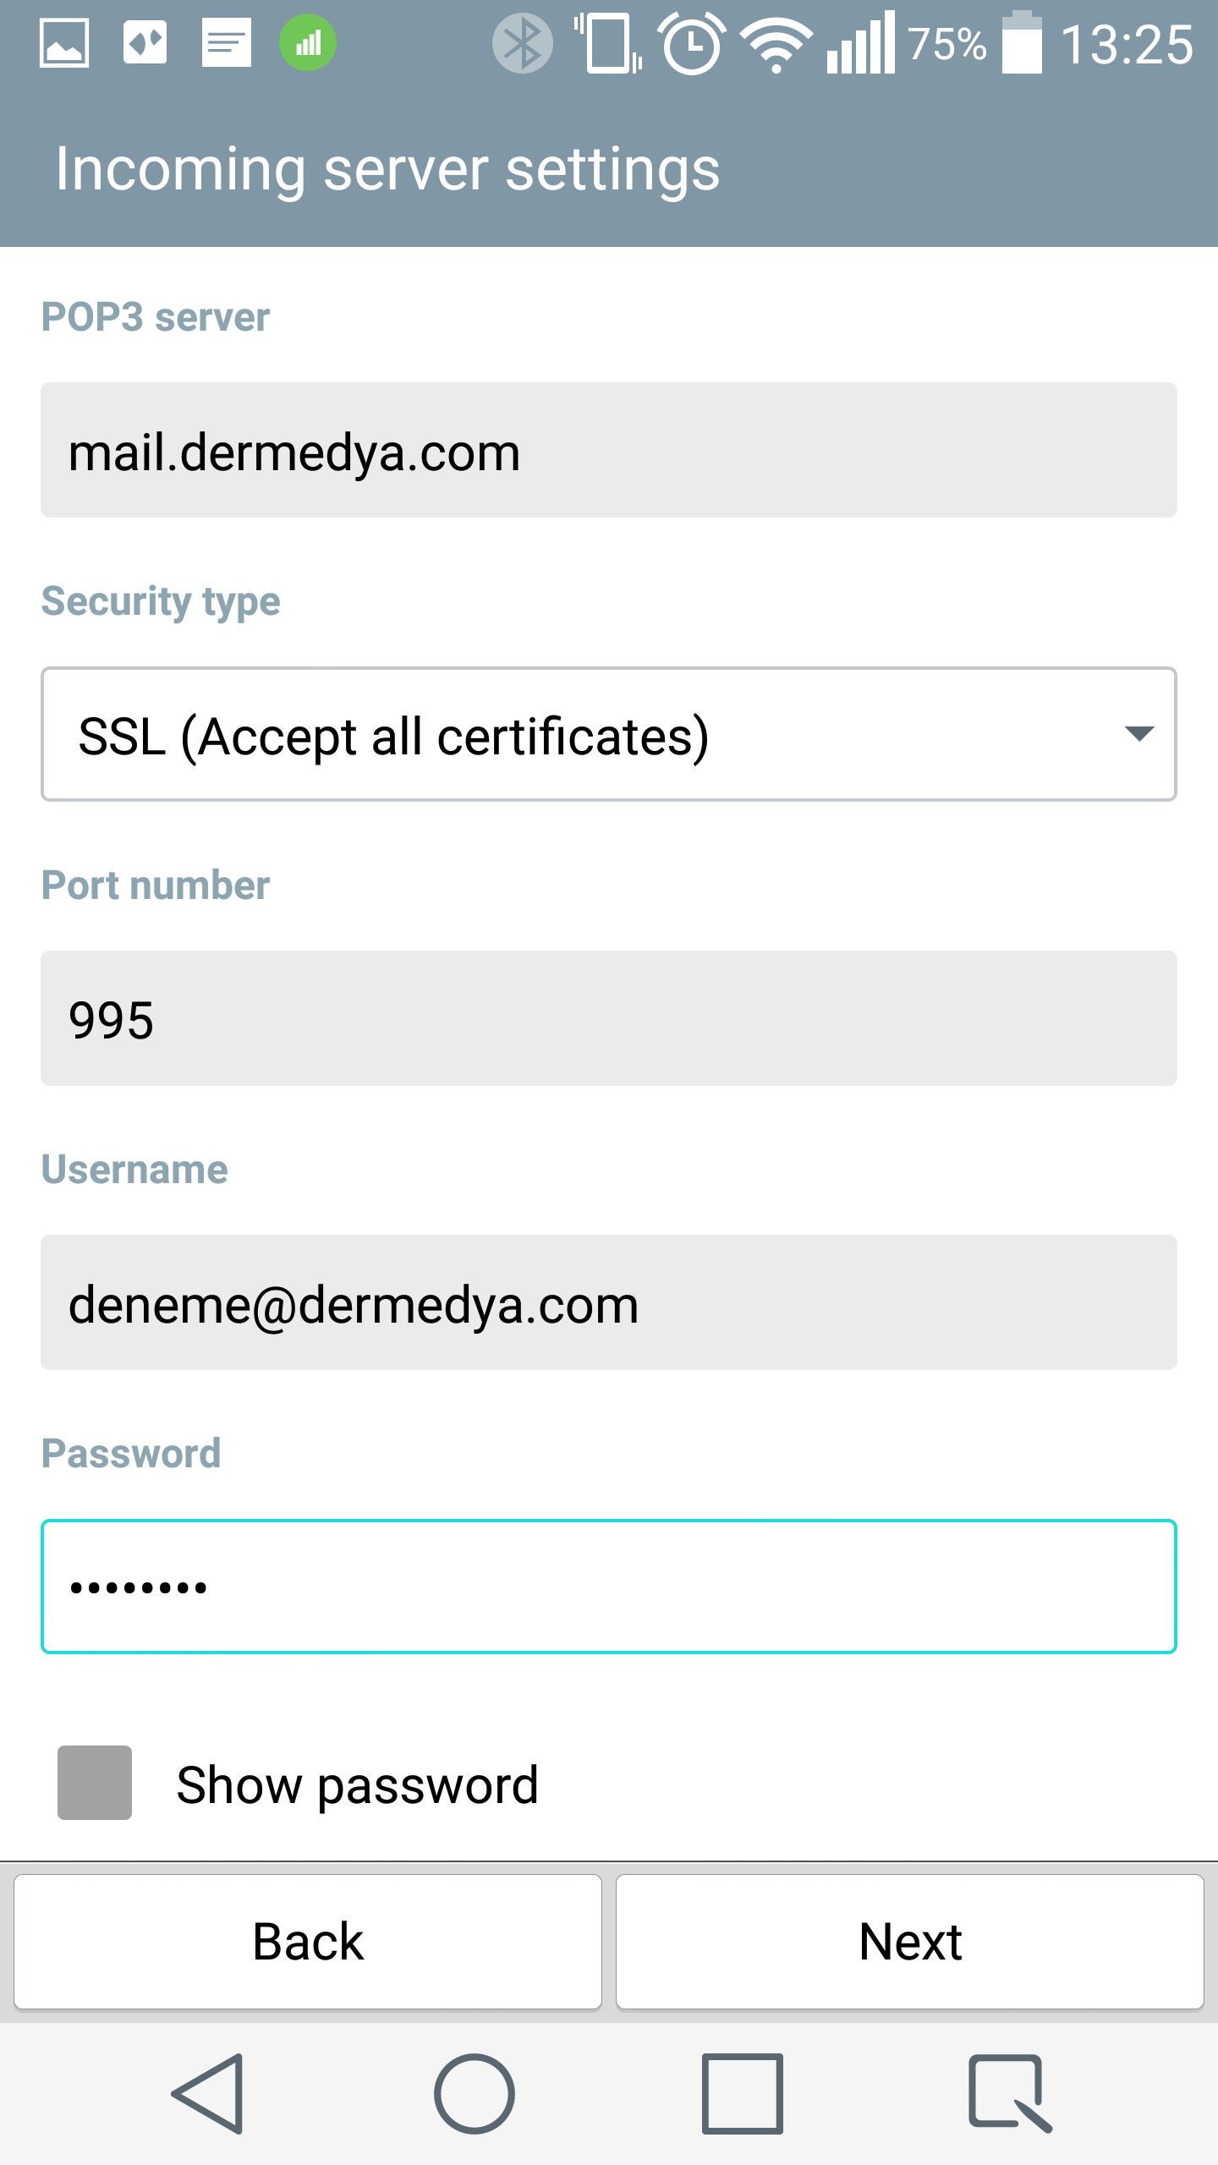Tap the Security type dropdown arrow

[1139, 734]
